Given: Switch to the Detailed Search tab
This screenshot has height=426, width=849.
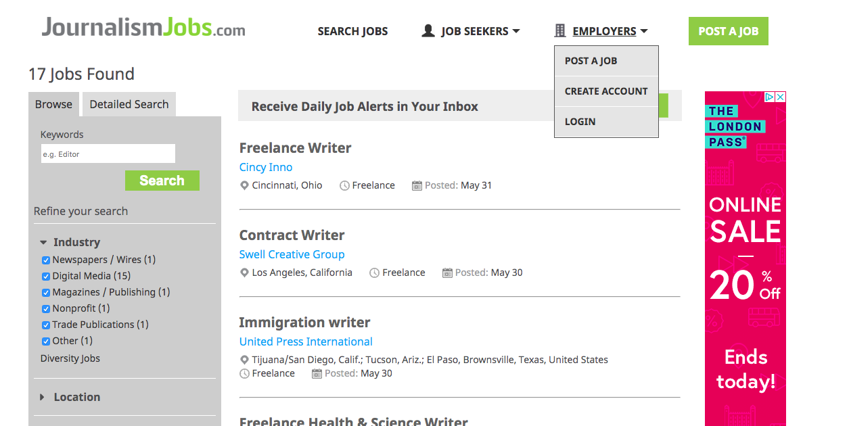Looking at the screenshot, I should (129, 104).
